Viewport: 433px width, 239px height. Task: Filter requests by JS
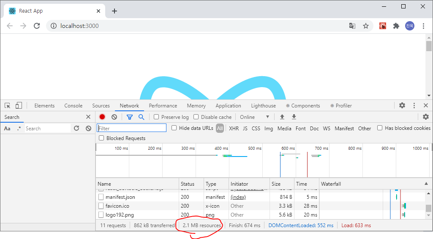(x=245, y=128)
